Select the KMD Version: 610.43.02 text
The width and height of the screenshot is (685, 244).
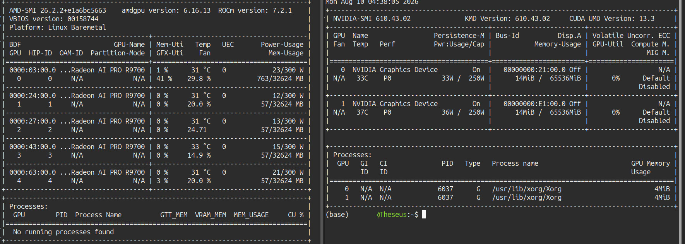(x=507, y=19)
